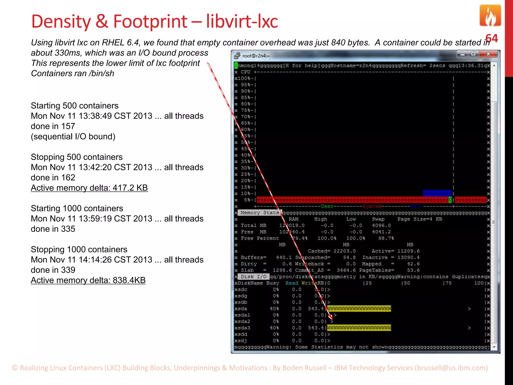Click the 'Total MB' memory row label
The width and height of the screenshot is (513, 385).
[x=253, y=226]
